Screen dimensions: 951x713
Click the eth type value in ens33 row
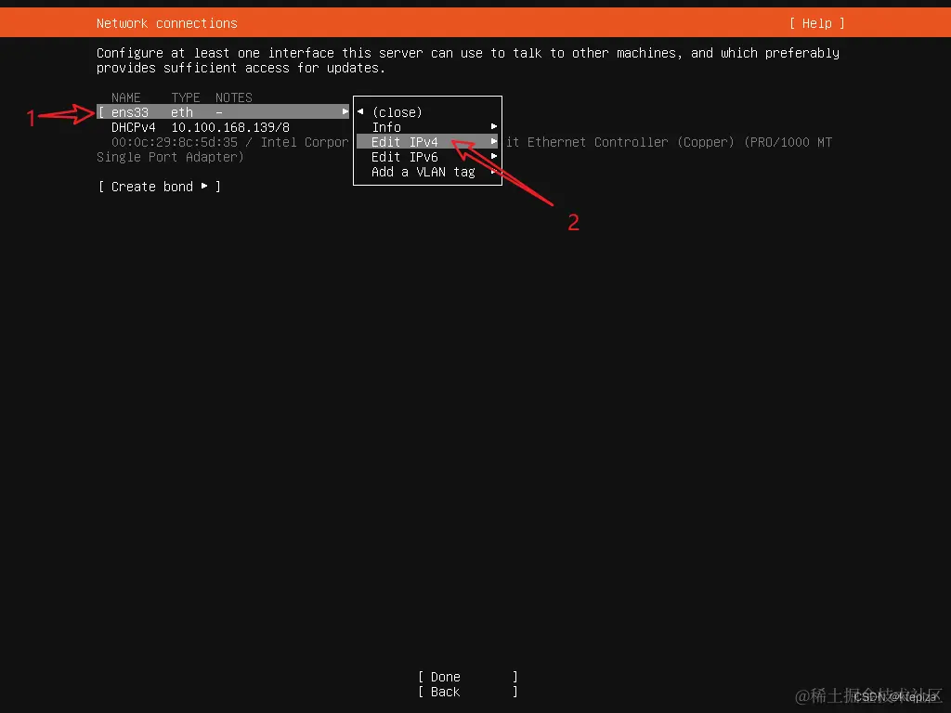point(182,112)
